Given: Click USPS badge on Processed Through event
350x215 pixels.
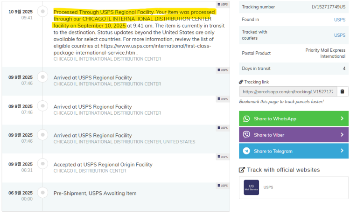Looking at the screenshot, I should point(223,5).
